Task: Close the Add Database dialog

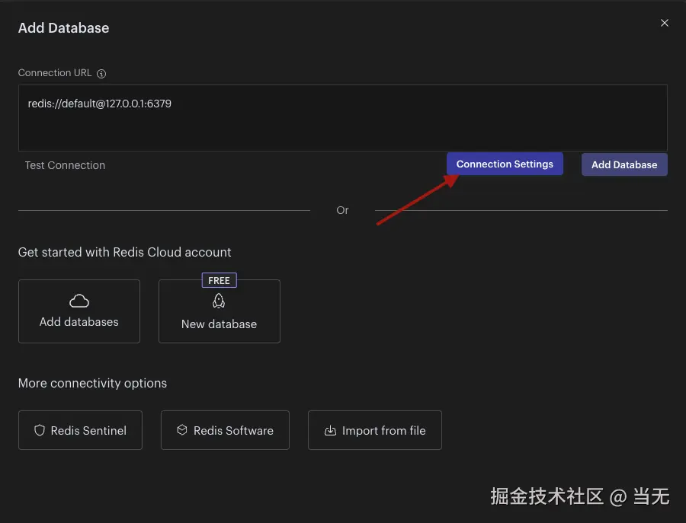Action: [x=664, y=23]
